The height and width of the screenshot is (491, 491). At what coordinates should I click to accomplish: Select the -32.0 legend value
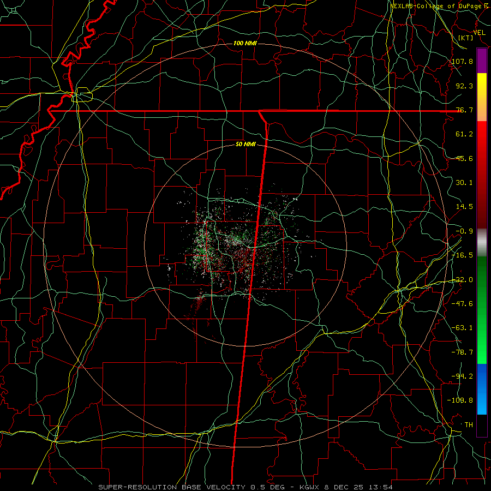(x=462, y=280)
